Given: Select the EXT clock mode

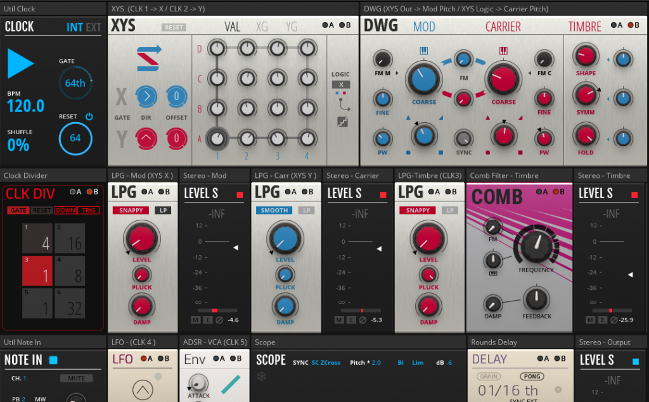Looking at the screenshot, I should [93, 27].
